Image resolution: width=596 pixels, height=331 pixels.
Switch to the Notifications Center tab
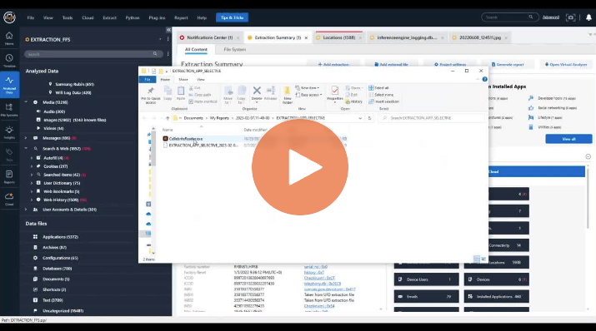210,37
